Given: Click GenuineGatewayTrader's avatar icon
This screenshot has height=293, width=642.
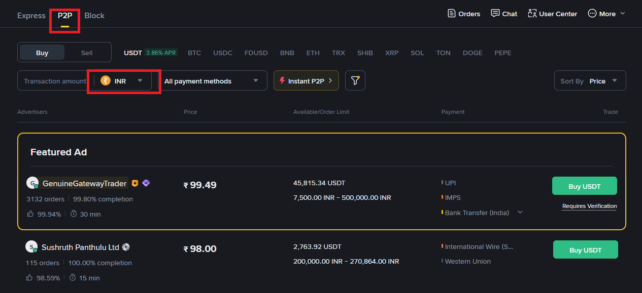Looking at the screenshot, I should click(x=32, y=183).
